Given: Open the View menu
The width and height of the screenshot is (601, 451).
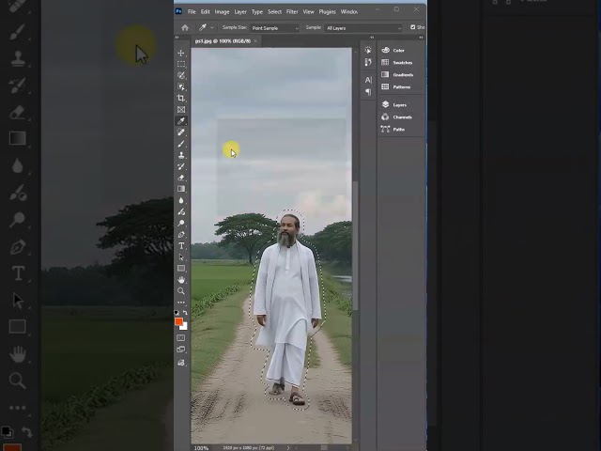Looking at the screenshot, I should [x=309, y=12].
